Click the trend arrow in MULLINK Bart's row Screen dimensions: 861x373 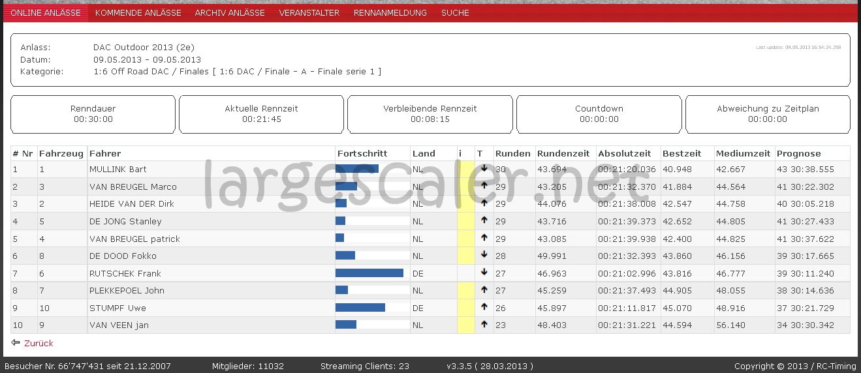pos(484,168)
